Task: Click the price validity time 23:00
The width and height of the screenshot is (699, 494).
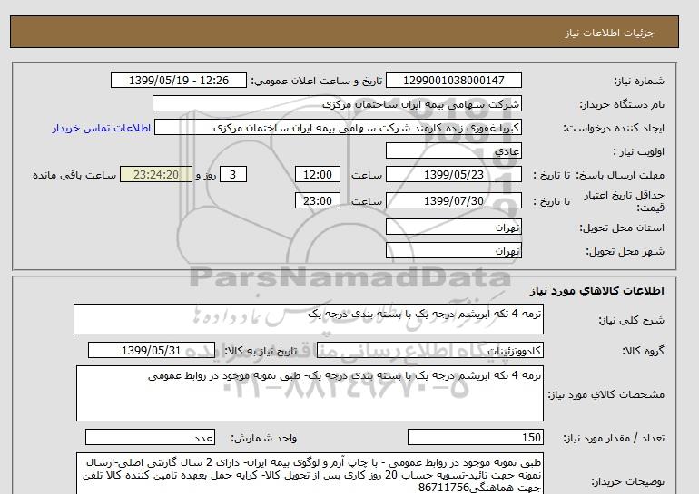Action: click(x=318, y=200)
